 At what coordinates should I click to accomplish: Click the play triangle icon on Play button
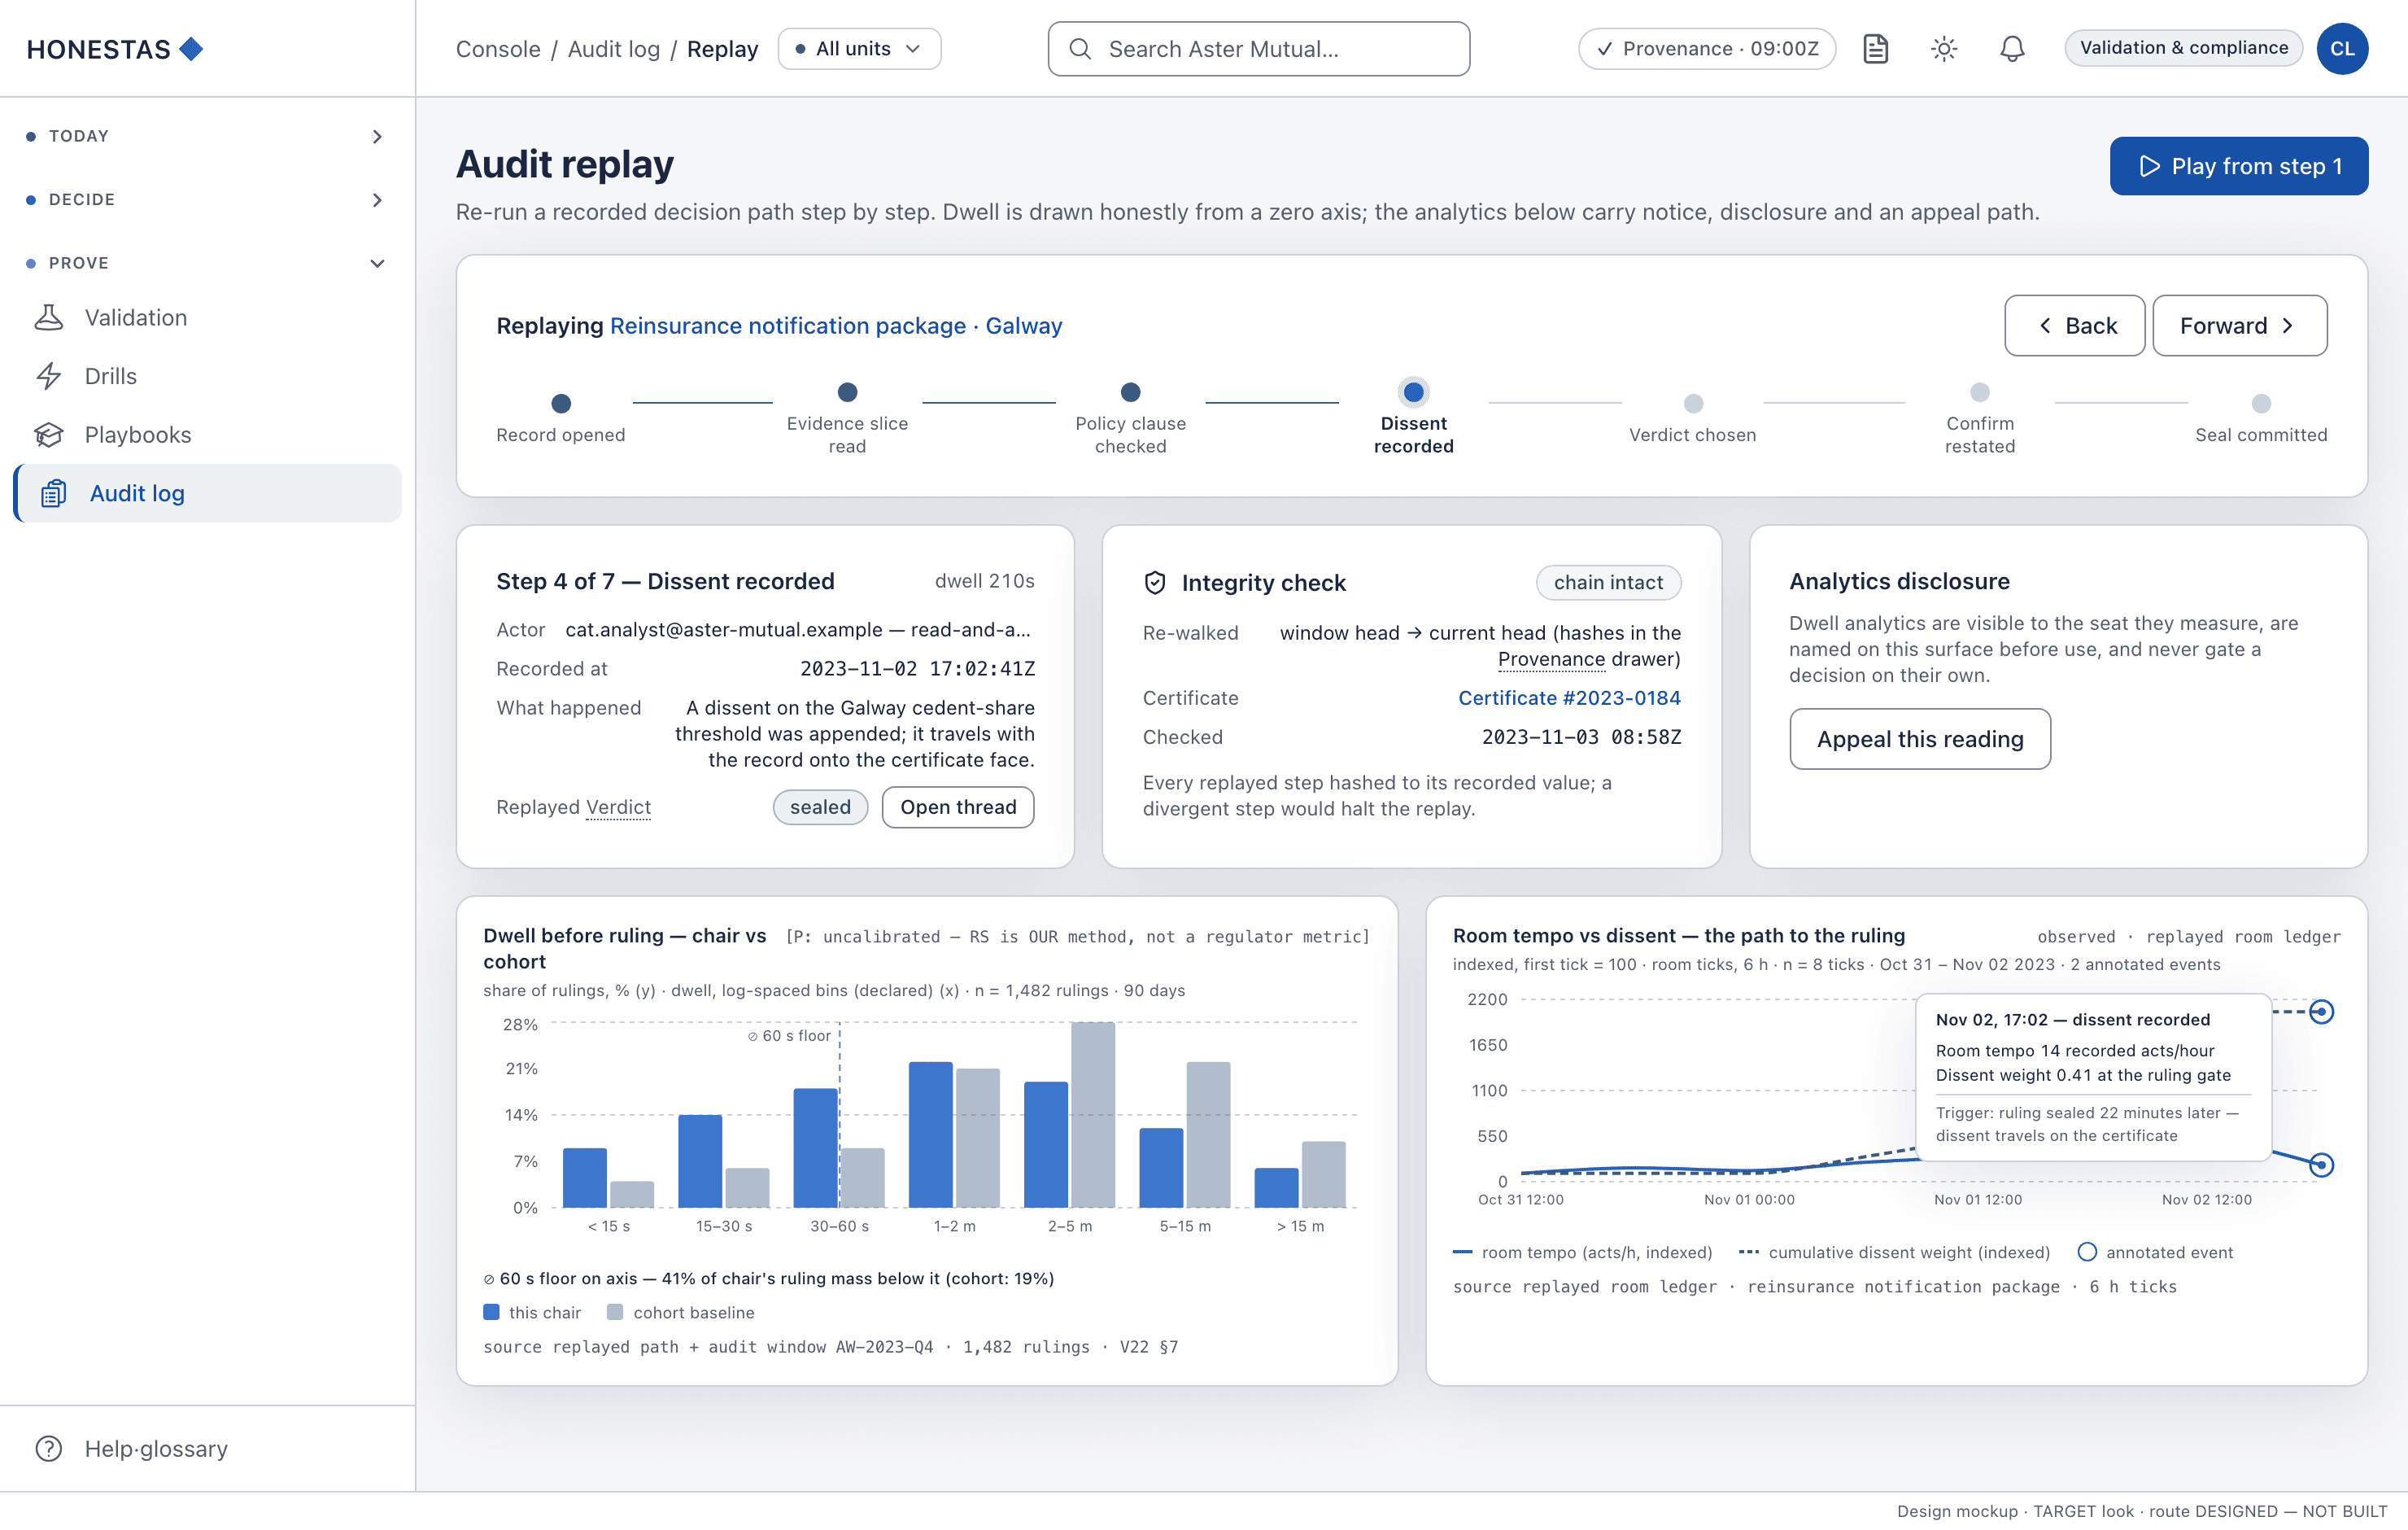click(2148, 166)
